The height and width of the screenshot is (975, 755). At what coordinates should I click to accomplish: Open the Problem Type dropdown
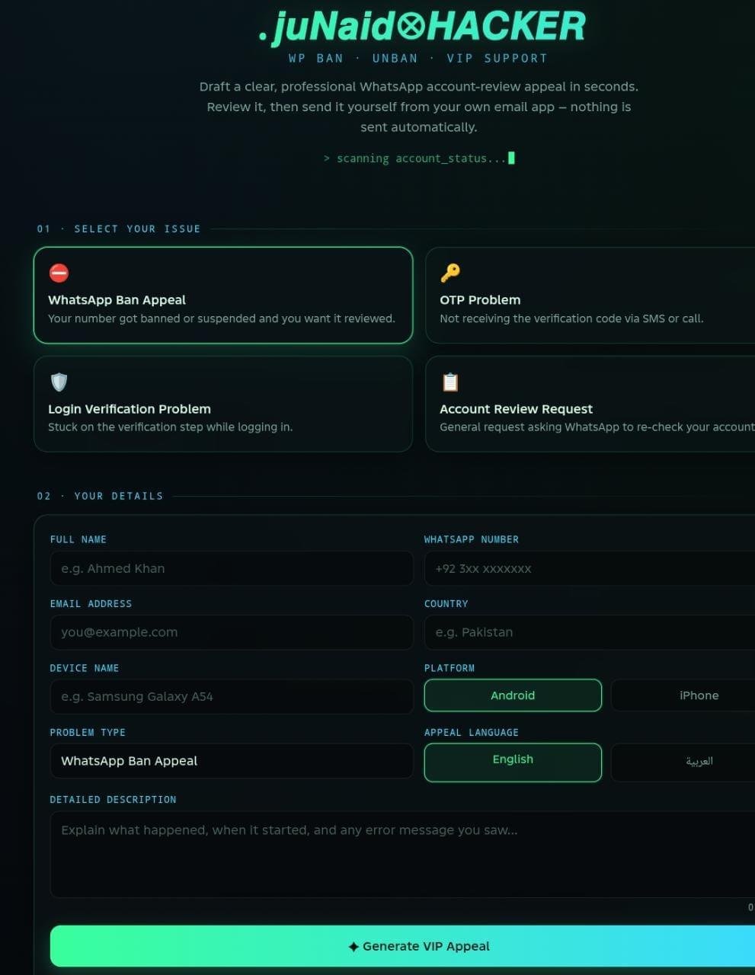pyautogui.click(x=232, y=761)
